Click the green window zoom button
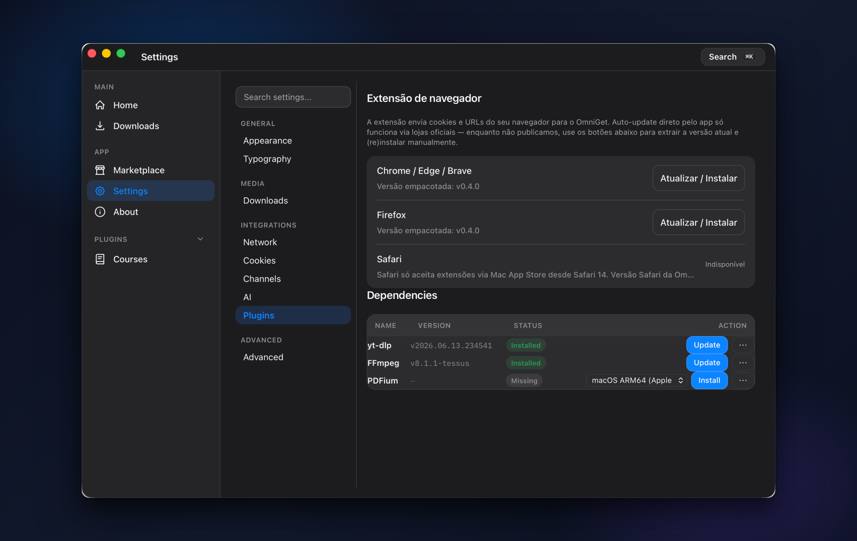Screen dimensions: 857x541 click(x=121, y=53)
